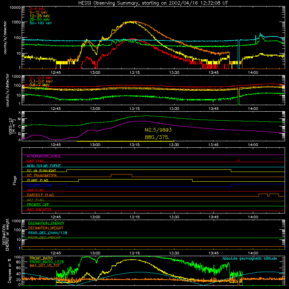Click the DECIMATION ENERGY or weight axis label

point(5,234)
